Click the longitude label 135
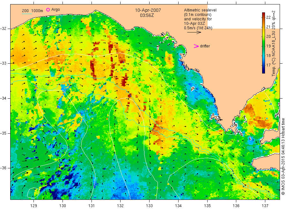The height and width of the screenshot is (210, 287). click(x=207, y=206)
